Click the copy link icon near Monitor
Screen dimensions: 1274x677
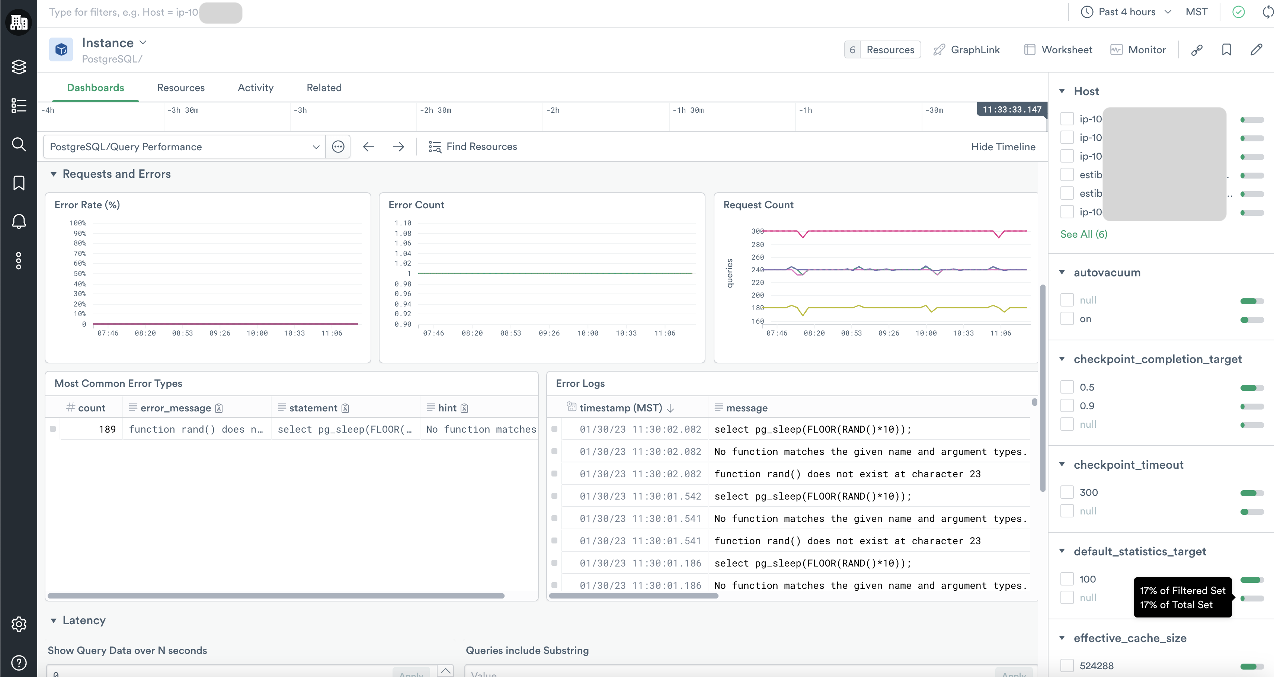coord(1197,50)
